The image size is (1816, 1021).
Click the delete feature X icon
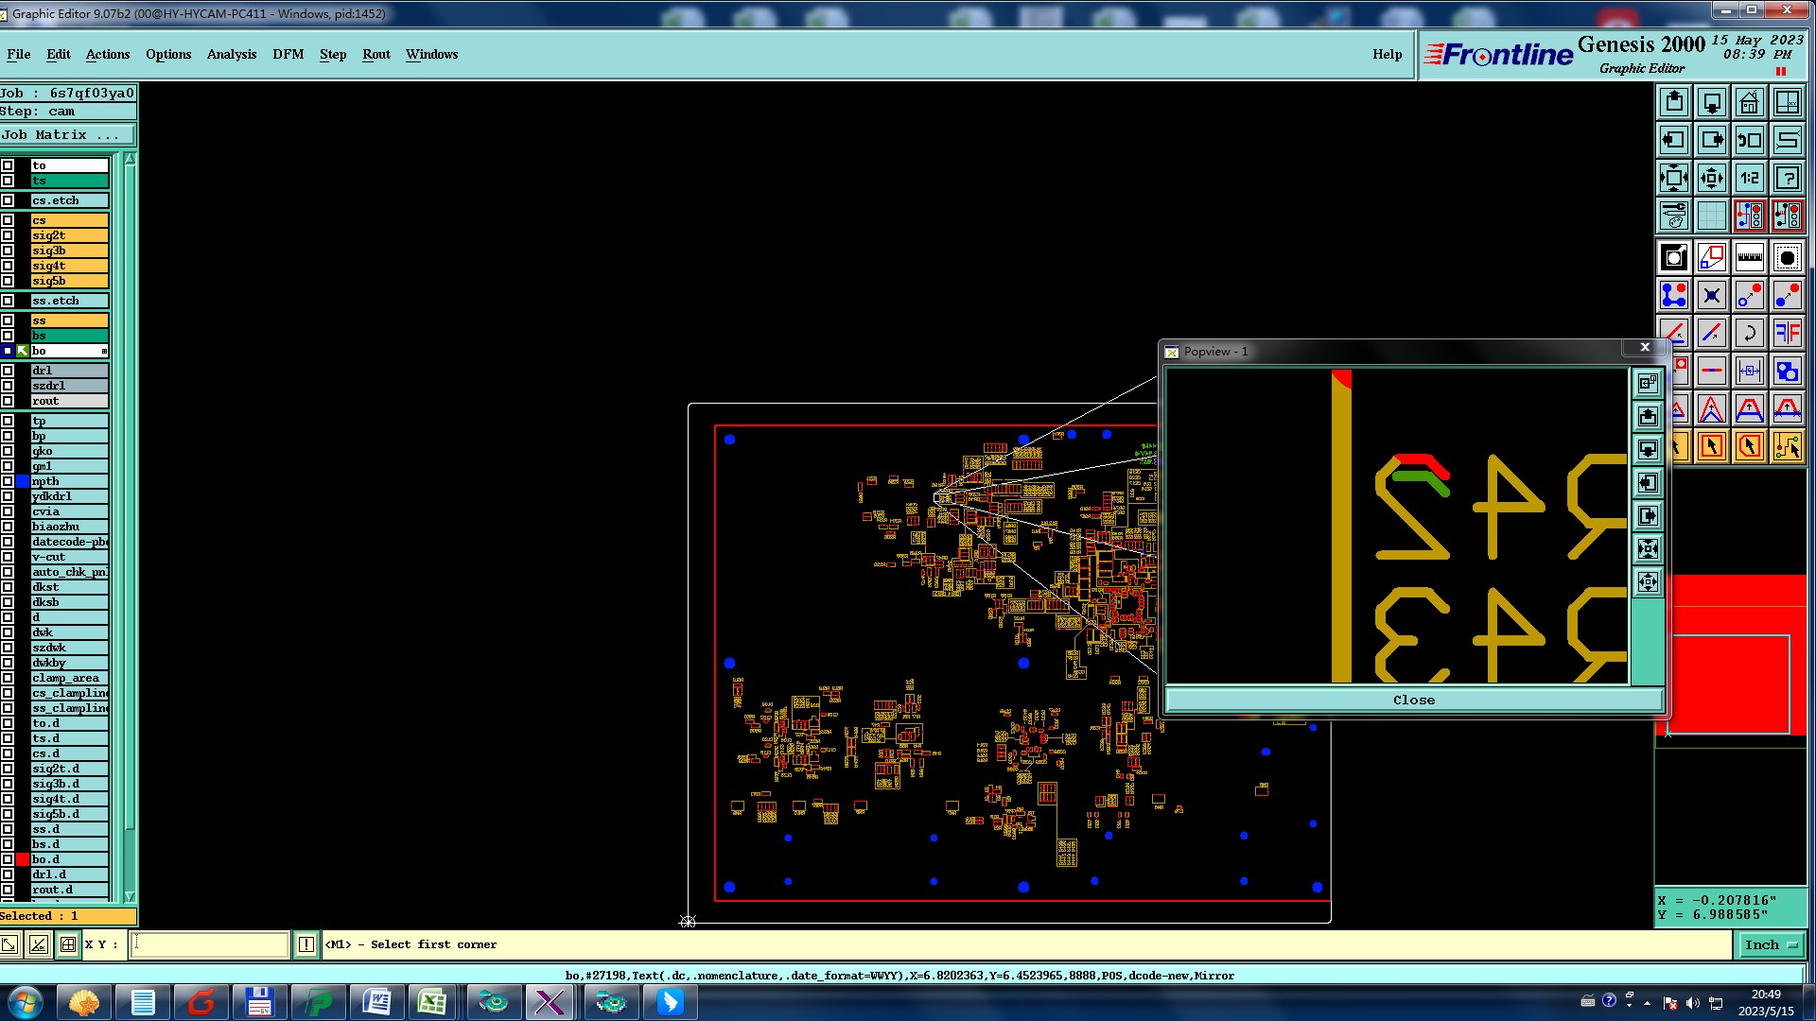[x=1711, y=296]
